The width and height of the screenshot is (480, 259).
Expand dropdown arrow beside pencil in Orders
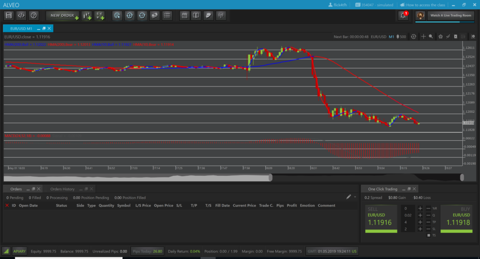(x=355, y=197)
